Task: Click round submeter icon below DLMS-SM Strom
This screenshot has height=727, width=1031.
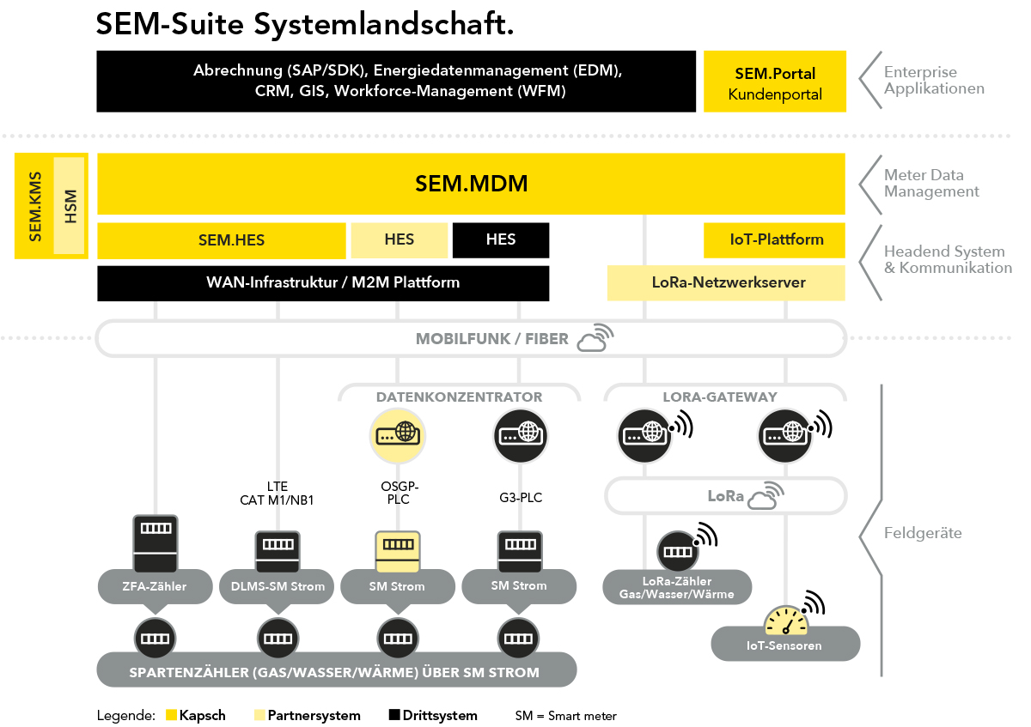Action: pos(278,639)
